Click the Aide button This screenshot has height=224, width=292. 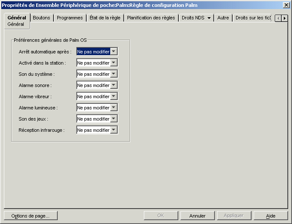270,216
